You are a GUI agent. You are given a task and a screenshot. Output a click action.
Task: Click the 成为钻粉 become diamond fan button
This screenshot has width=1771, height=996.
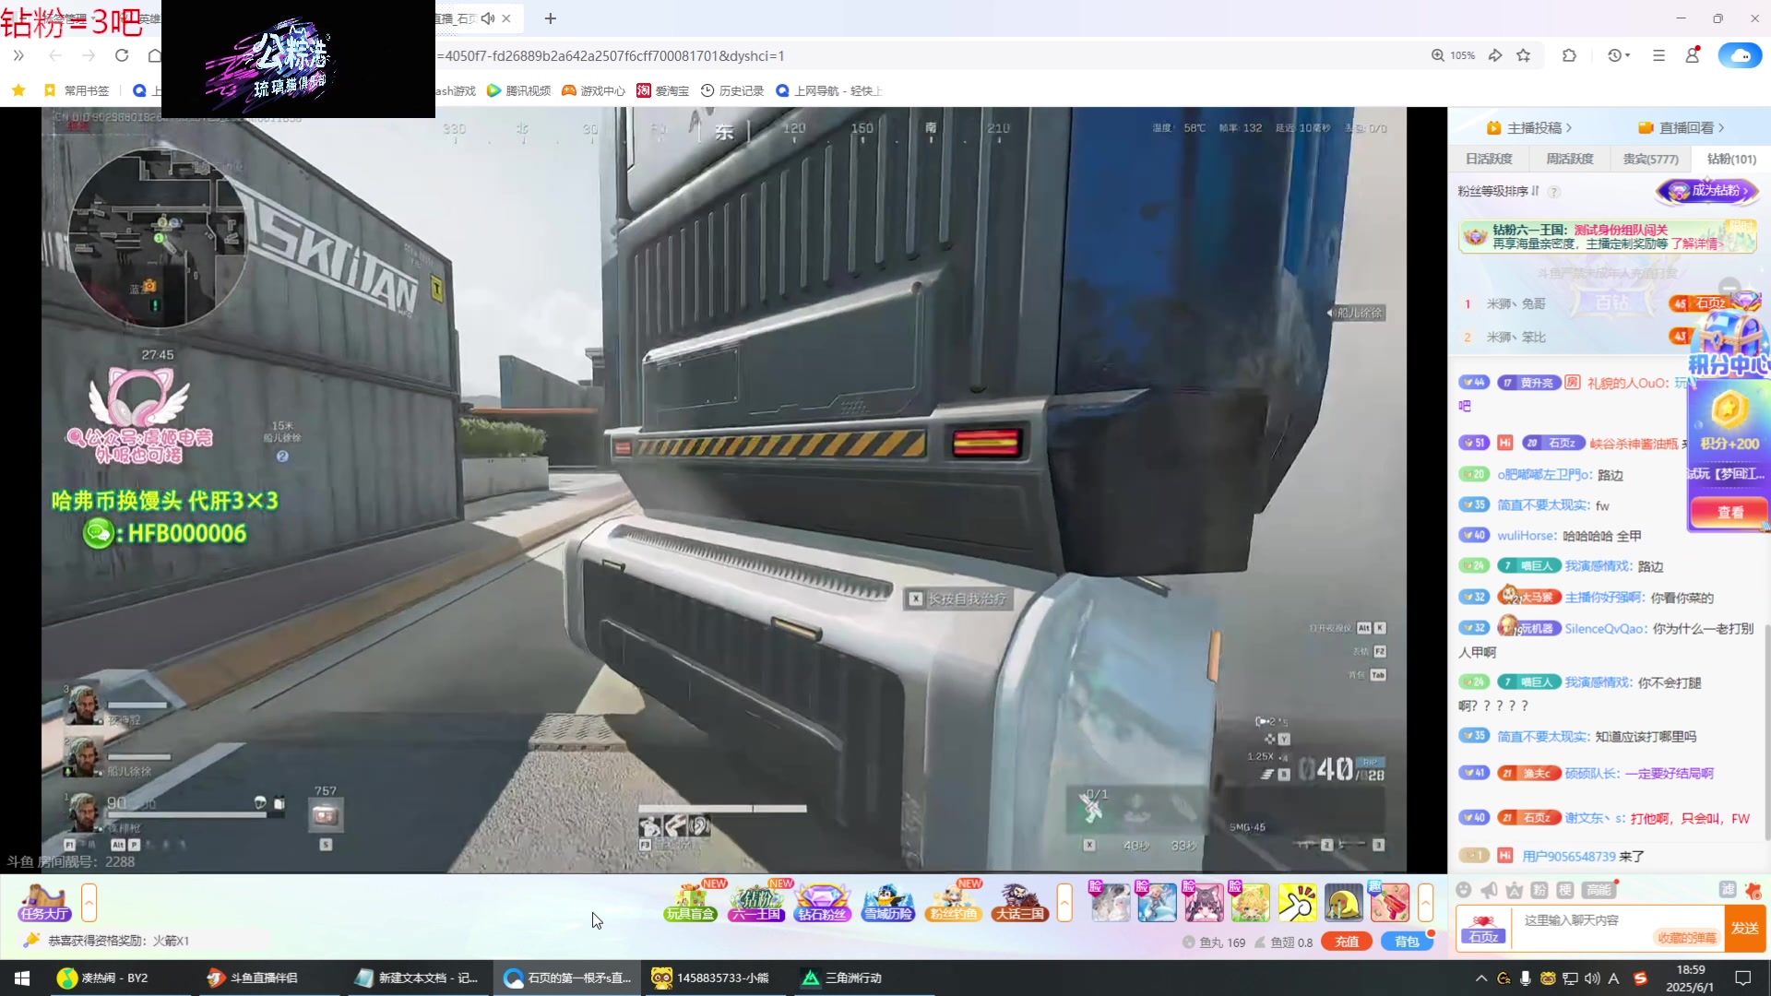coord(1707,191)
